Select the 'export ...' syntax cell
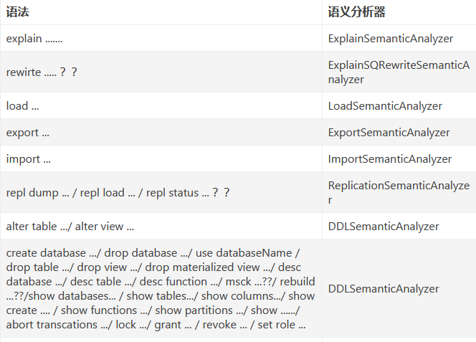 [28, 133]
